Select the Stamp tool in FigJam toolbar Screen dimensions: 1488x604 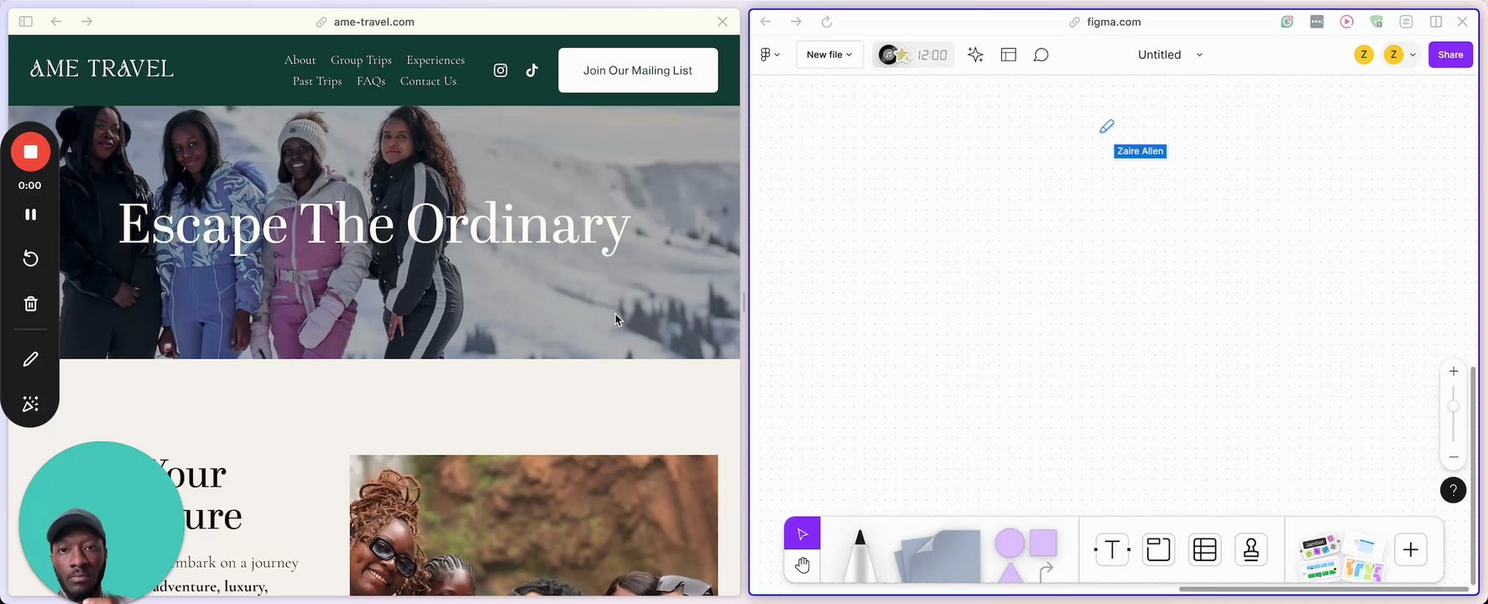click(1251, 549)
